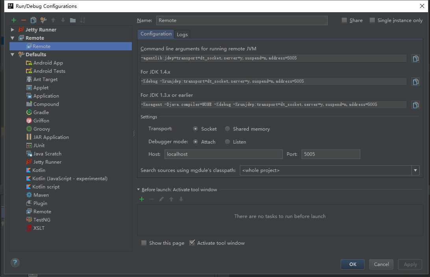
Task: Click into the Host input field
Action: coord(223,154)
